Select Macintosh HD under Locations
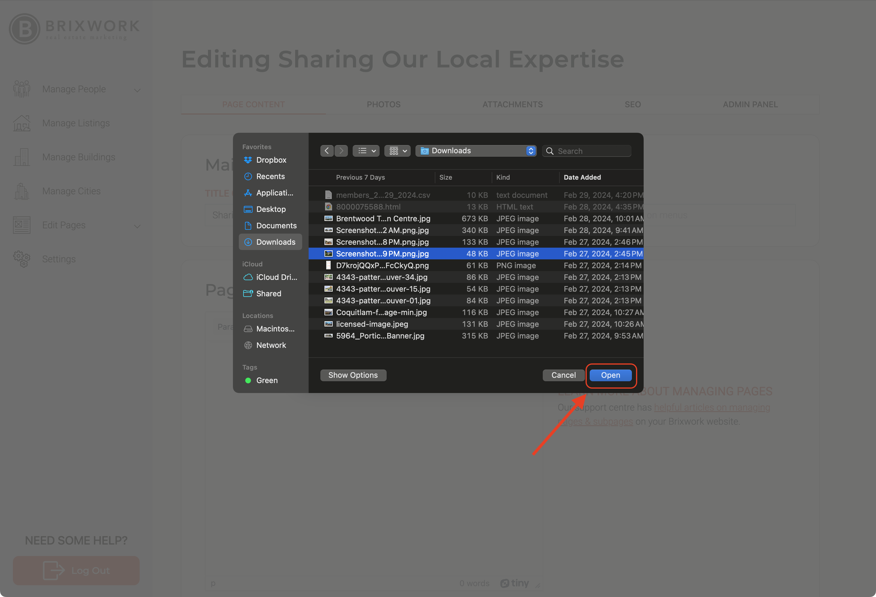Image resolution: width=876 pixels, height=597 pixels. coord(275,329)
